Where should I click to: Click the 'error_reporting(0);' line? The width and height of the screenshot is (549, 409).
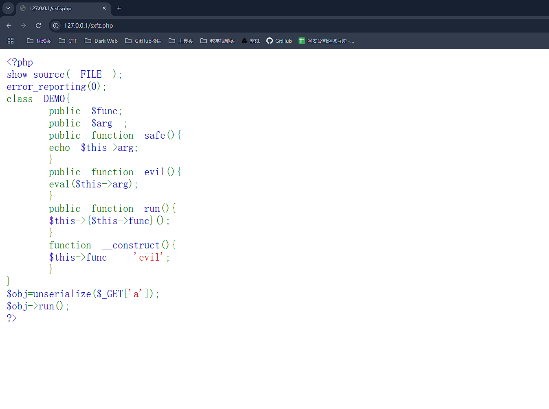57,87
